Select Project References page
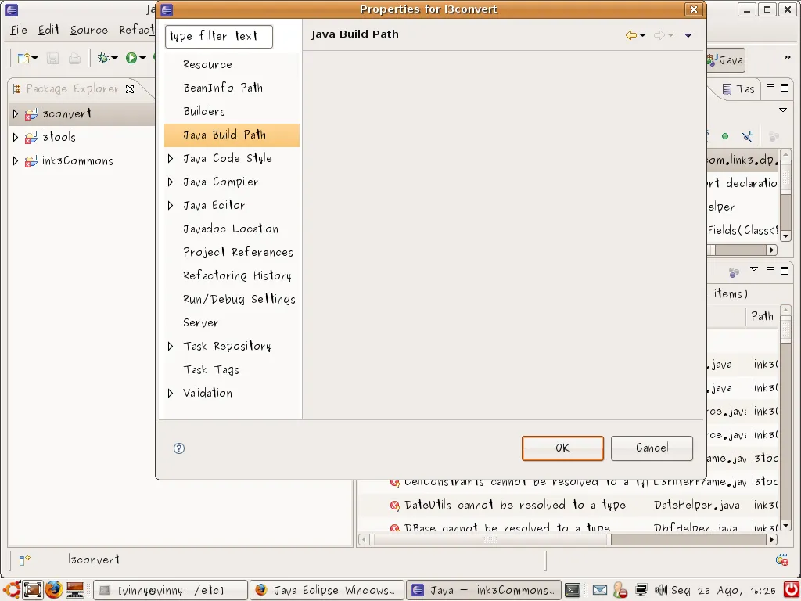The width and height of the screenshot is (801, 601). click(238, 253)
